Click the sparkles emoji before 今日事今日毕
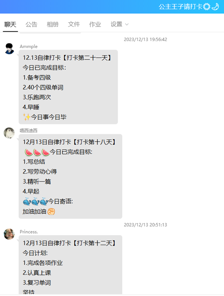This screenshot has height=296, width=224. [27, 117]
